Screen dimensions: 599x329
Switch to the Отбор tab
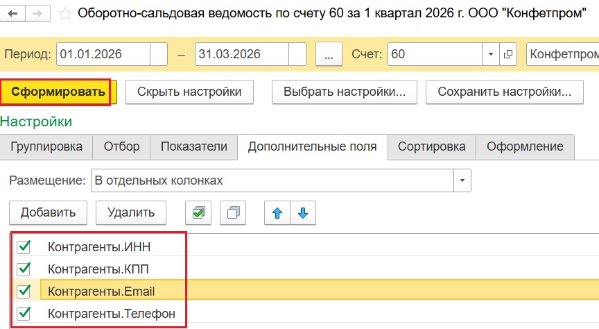click(x=121, y=146)
